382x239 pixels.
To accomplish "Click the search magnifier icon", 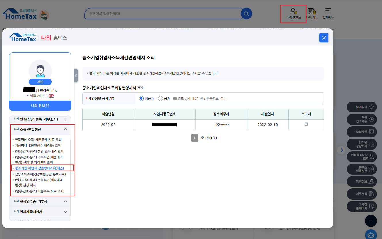I will tap(246, 14).
